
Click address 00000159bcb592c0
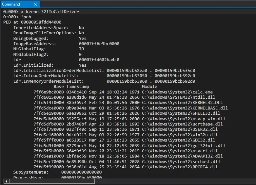pyautogui.click(x=175, y=76)
